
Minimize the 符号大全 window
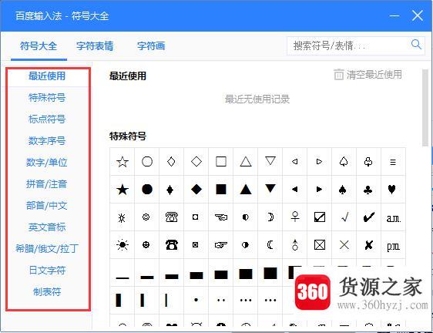point(394,15)
